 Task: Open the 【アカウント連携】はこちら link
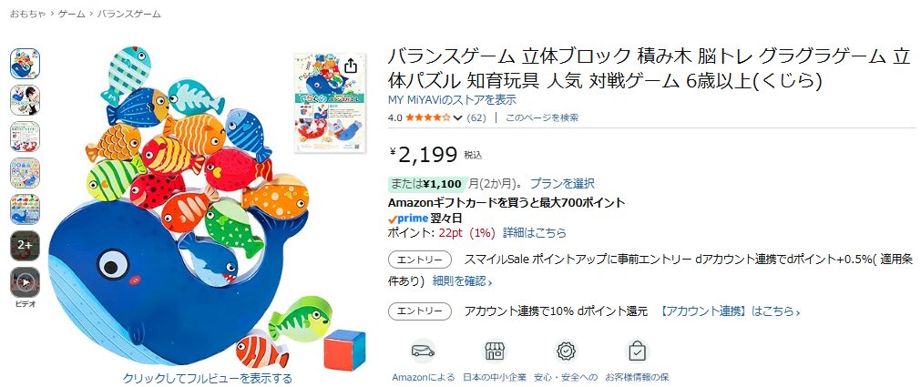click(729, 311)
